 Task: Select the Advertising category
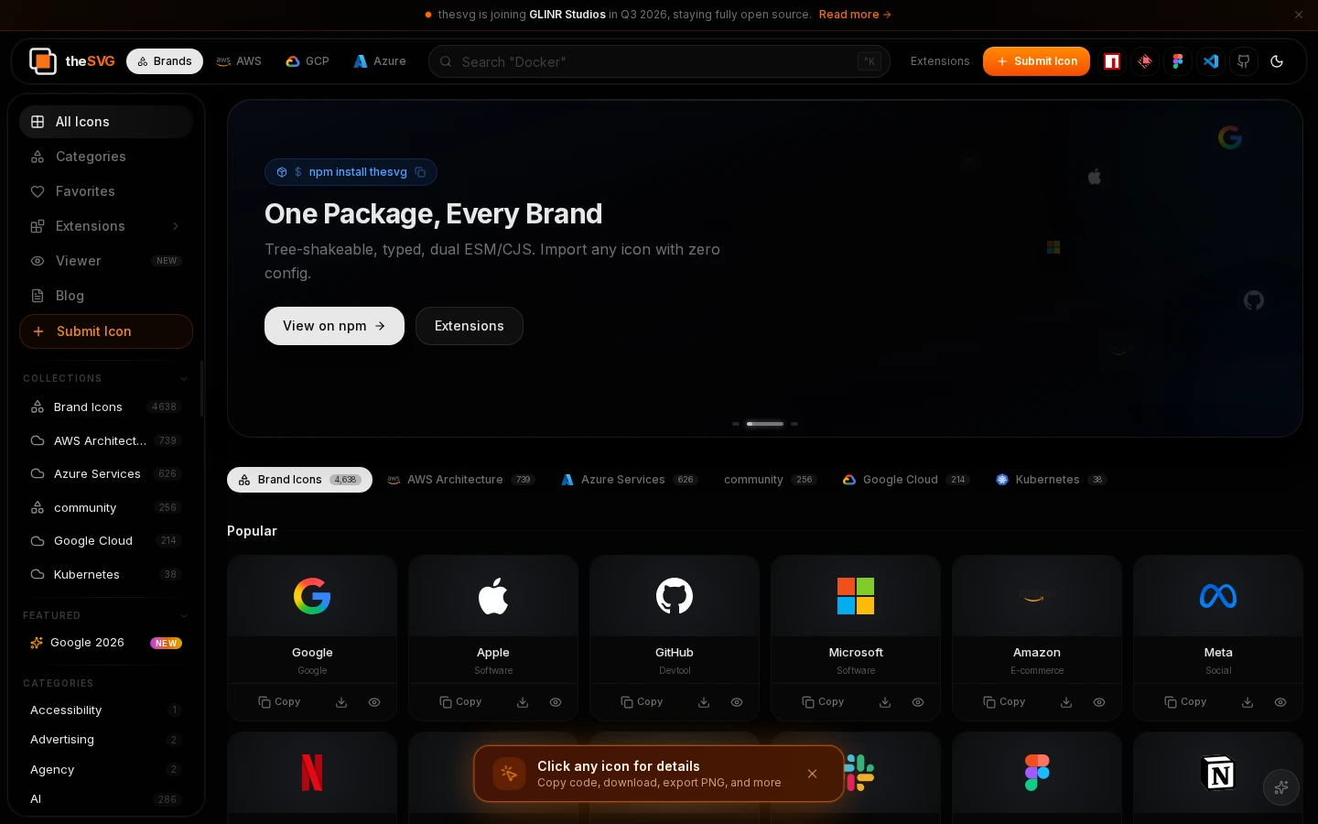coord(106,740)
